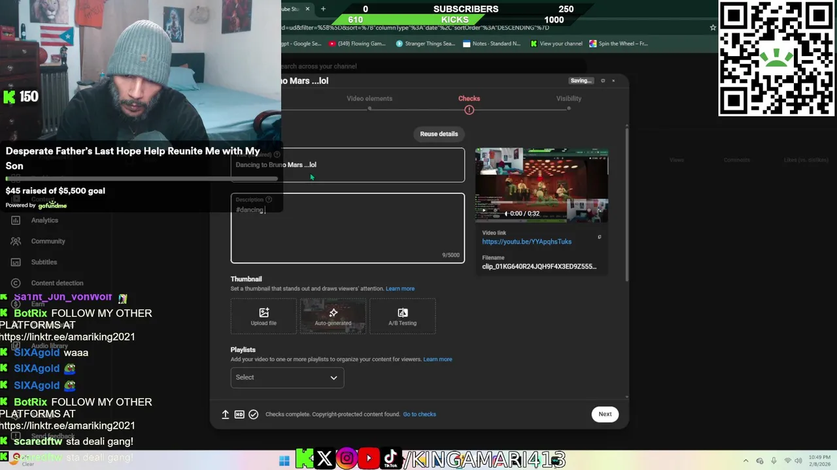Switch to the Visibility step
Image resolution: width=837 pixels, height=470 pixels.
pos(568,99)
